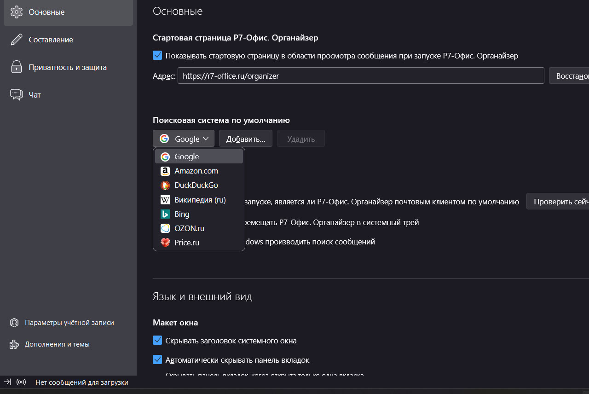Select OZON.ru search option

click(x=199, y=228)
